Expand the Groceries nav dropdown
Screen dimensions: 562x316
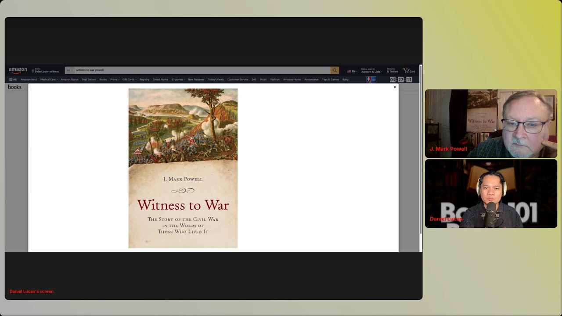[178, 79]
